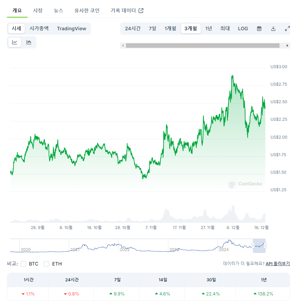The width and height of the screenshot is (295, 304).
Task: Click the right handle of navigator range
Action: (x=265, y=246)
